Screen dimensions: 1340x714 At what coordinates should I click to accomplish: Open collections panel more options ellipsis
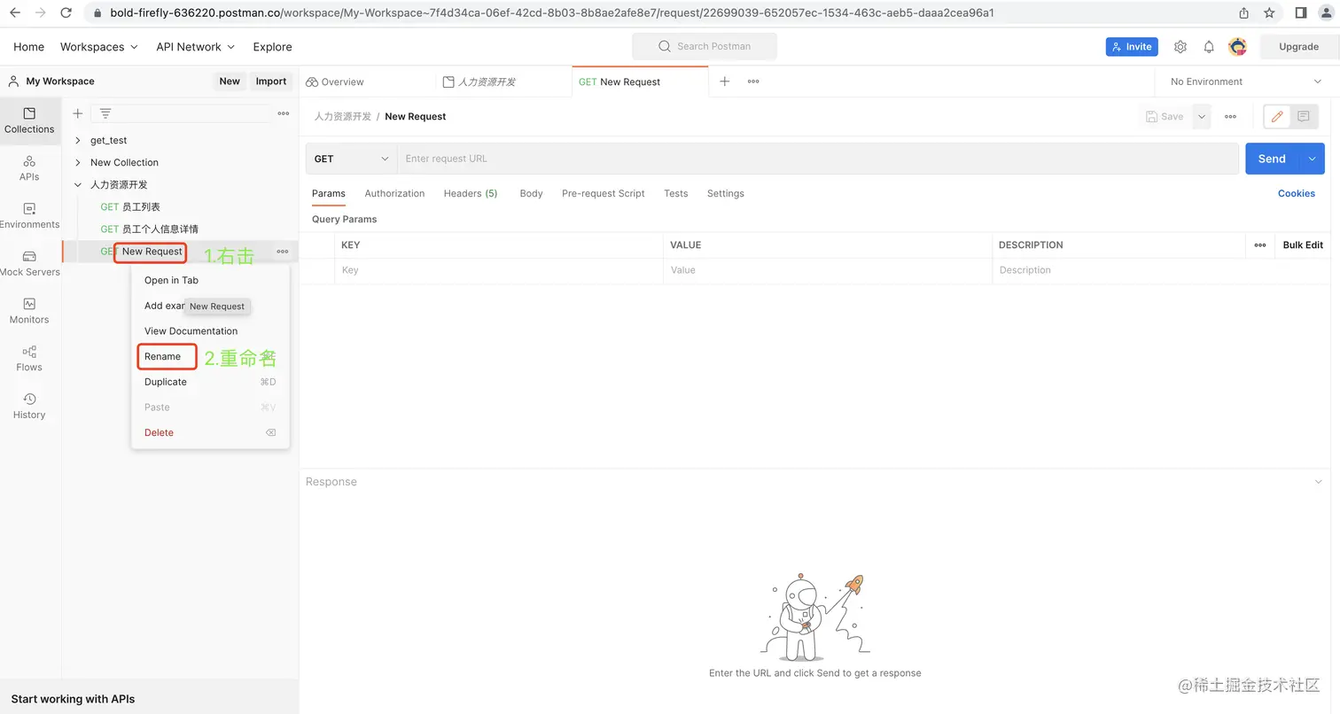click(284, 113)
